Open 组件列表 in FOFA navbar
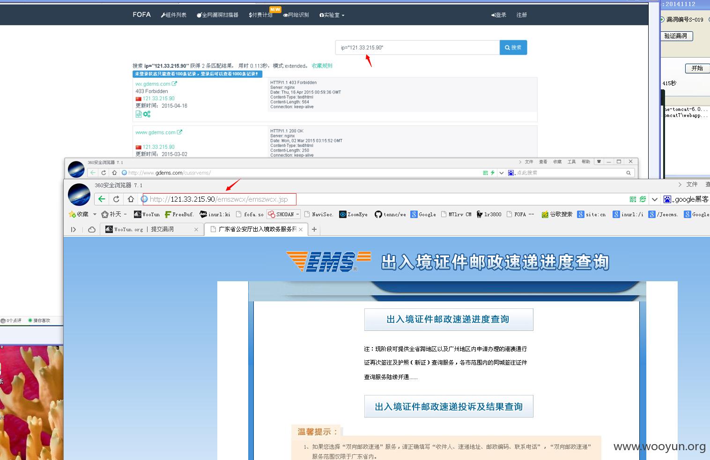710x460 pixels. (174, 15)
